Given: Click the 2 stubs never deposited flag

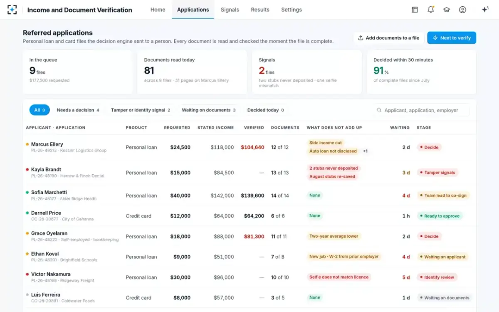Looking at the screenshot, I should tap(333, 168).
